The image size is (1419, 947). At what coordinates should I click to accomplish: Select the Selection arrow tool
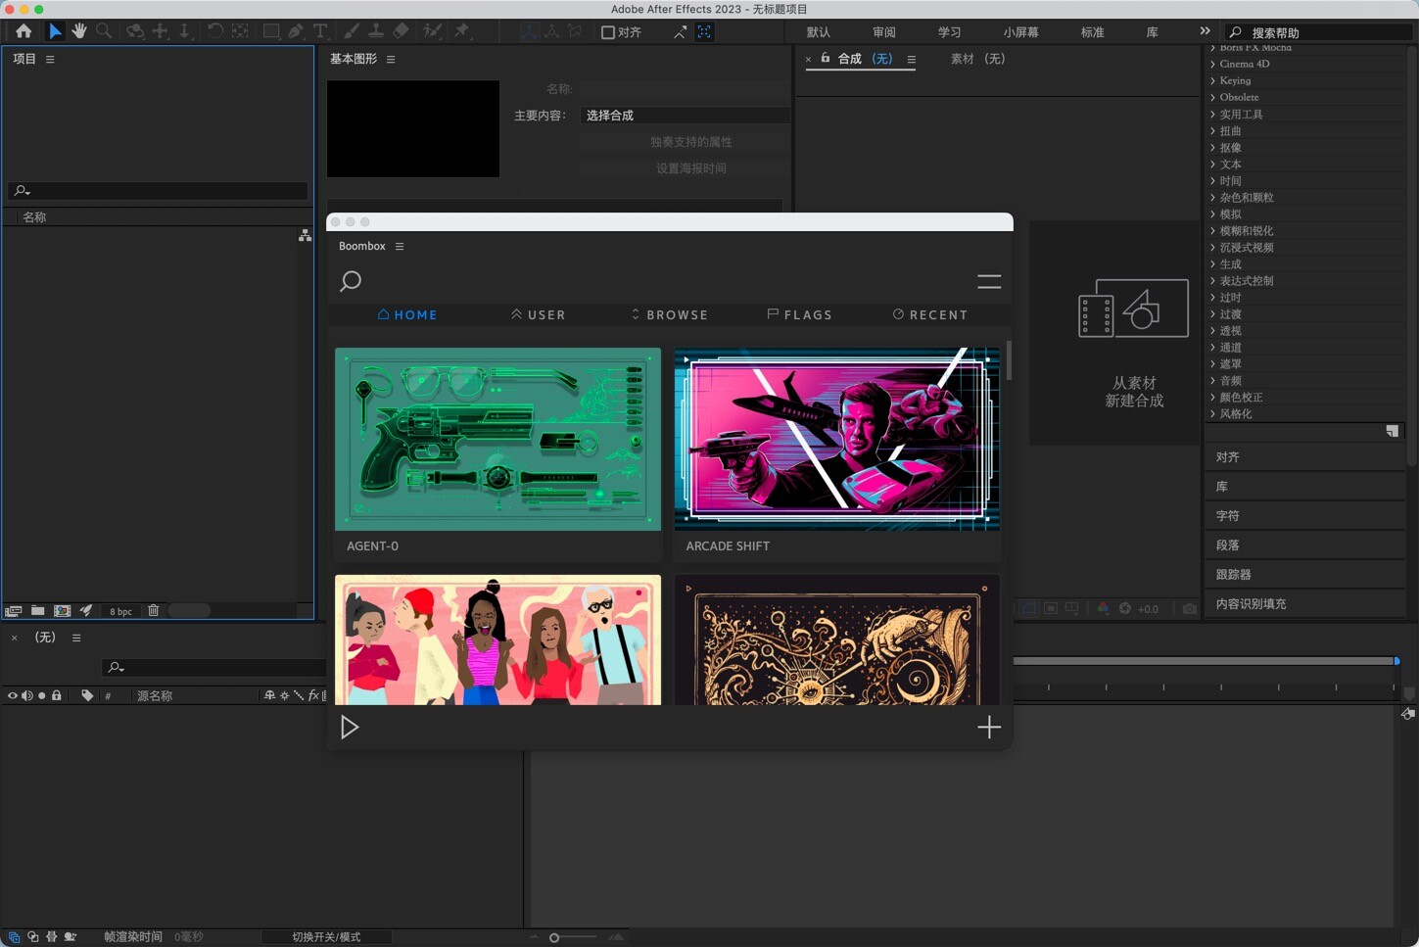(x=55, y=31)
